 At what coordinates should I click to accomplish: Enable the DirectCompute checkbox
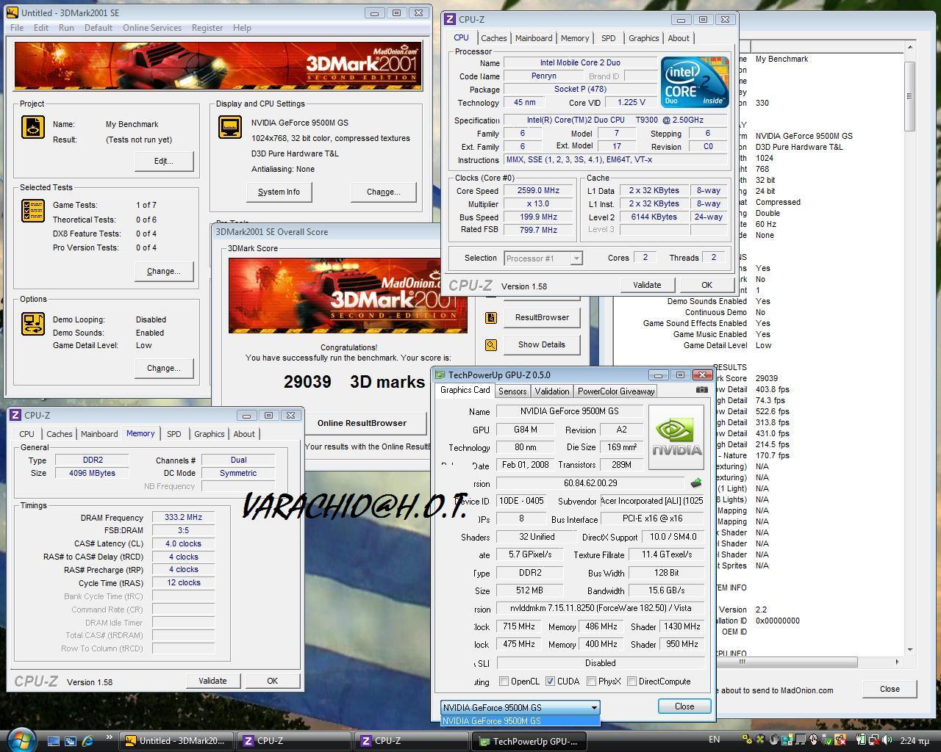(632, 681)
